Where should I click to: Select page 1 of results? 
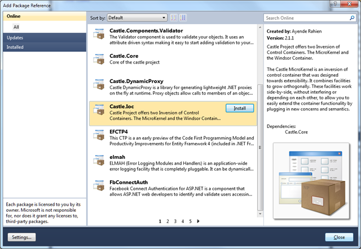[x=160, y=221]
